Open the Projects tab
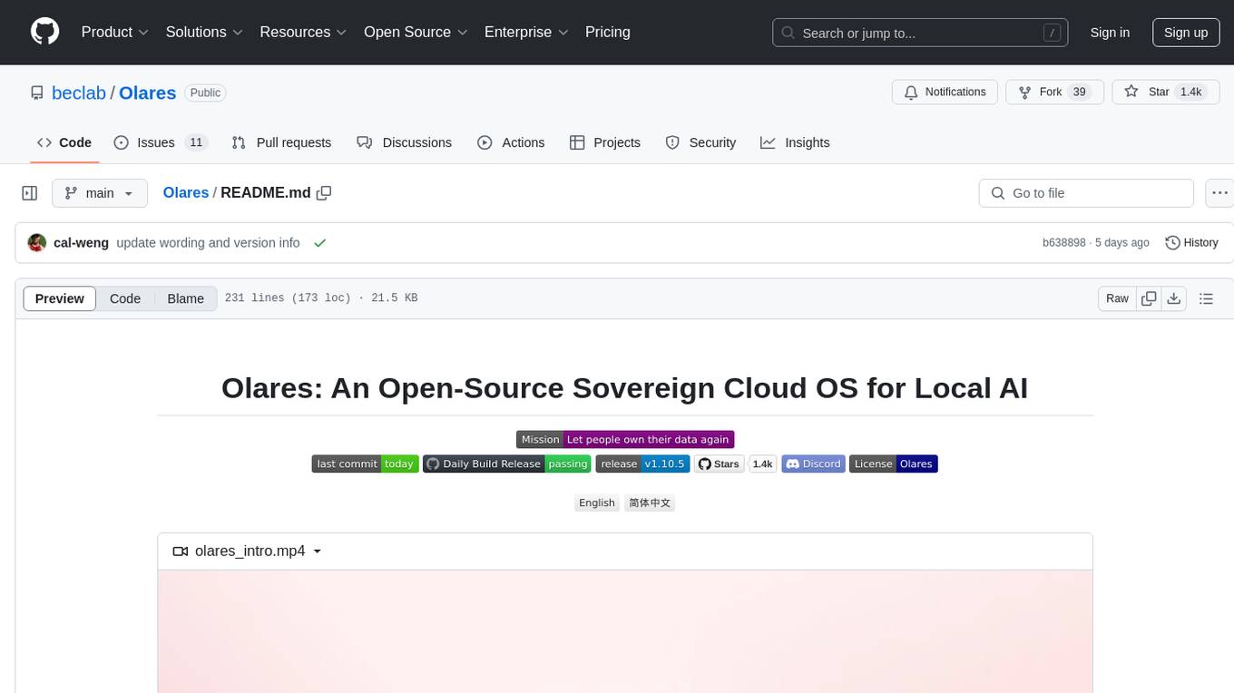 pyautogui.click(x=605, y=142)
